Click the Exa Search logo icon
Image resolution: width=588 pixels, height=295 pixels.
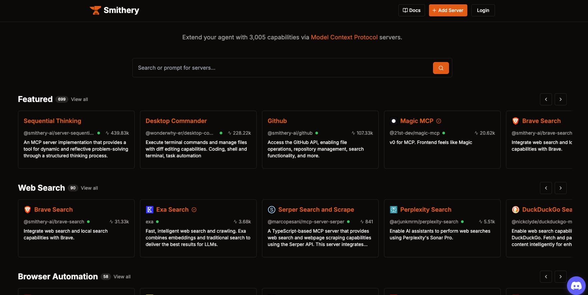pos(149,210)
